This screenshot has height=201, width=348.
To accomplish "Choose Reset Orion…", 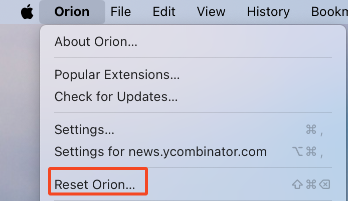I will coord(95,184).
